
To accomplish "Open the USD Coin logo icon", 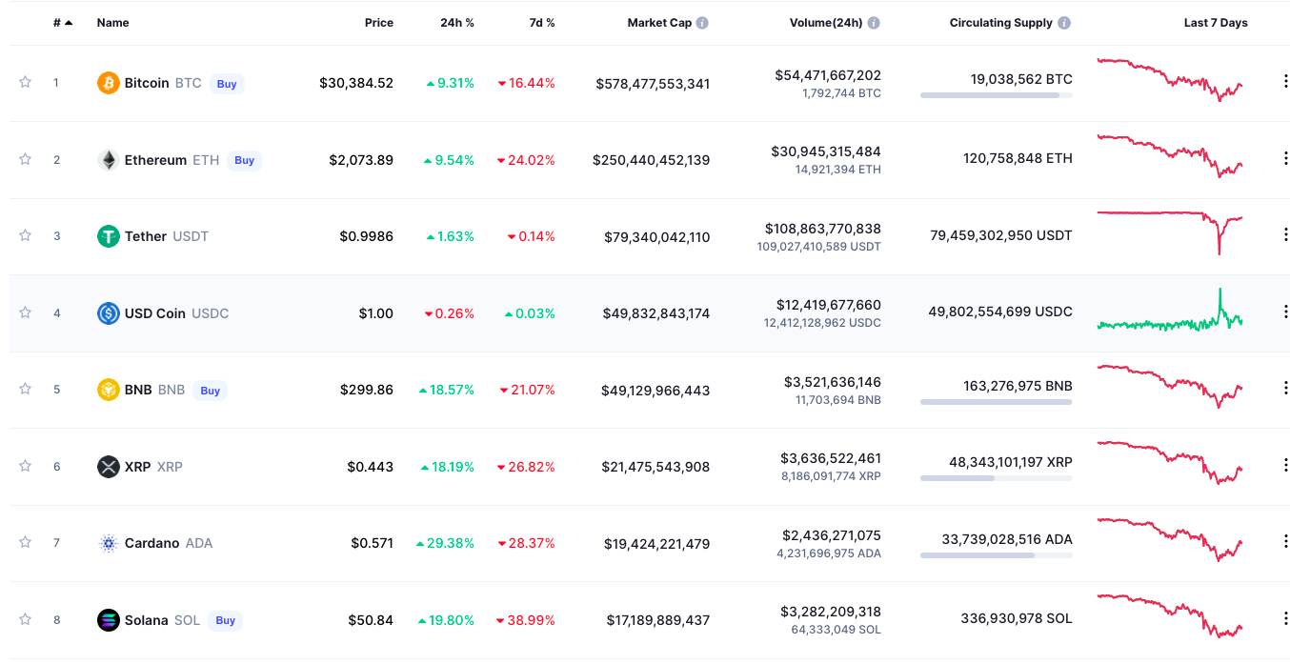I will coord(109,313).
